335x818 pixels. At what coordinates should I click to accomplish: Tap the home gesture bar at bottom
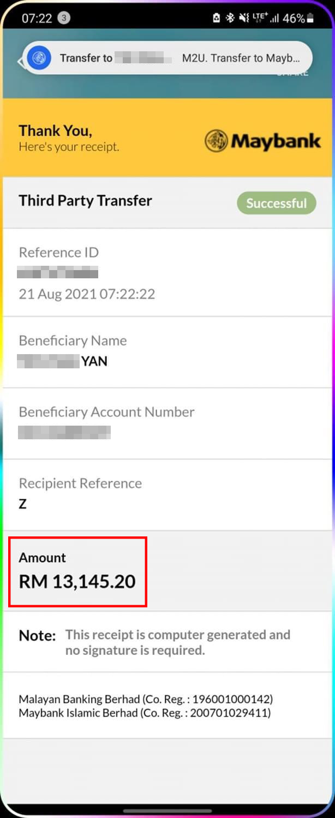point(167,810)
